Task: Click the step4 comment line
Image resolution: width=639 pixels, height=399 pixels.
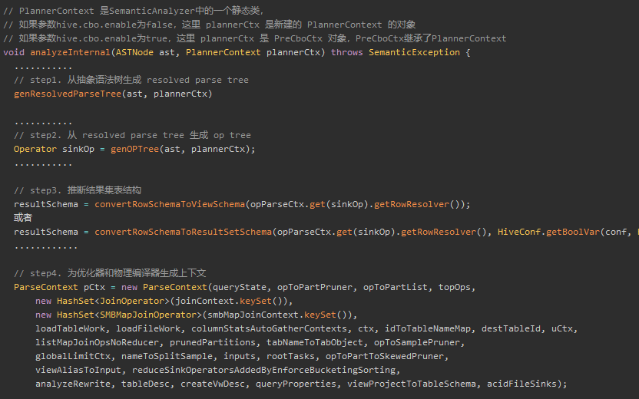Action: tap(109, 273)
